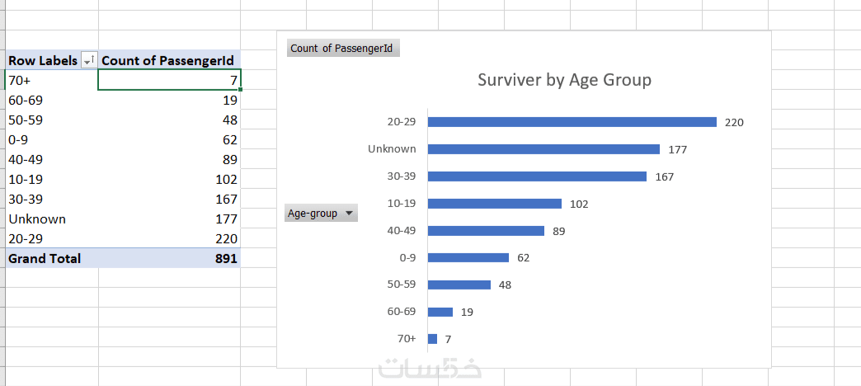Open the Row Labels filter dropdown
Screen dimensions: 861x386
[x=88, y=61]
